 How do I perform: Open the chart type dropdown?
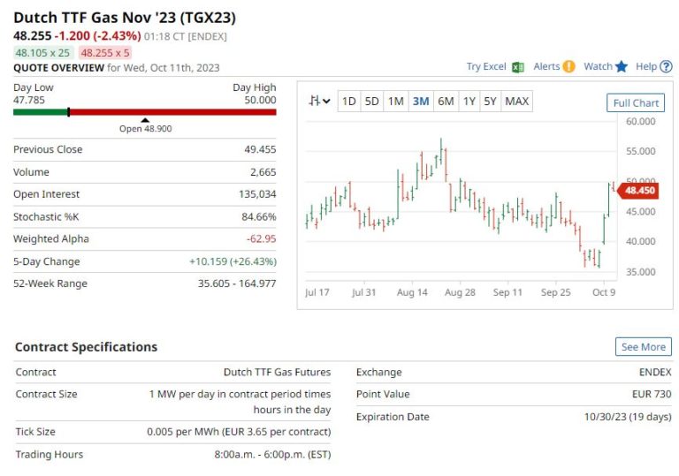[x=319, y=102]
